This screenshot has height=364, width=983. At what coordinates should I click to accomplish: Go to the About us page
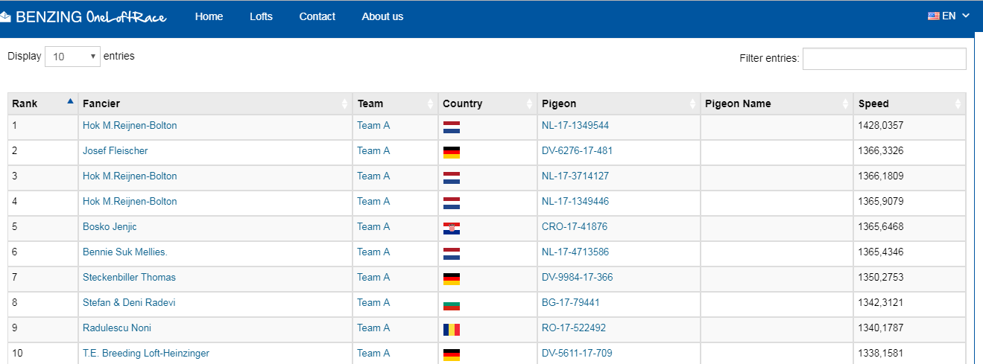tap(382, 16)
